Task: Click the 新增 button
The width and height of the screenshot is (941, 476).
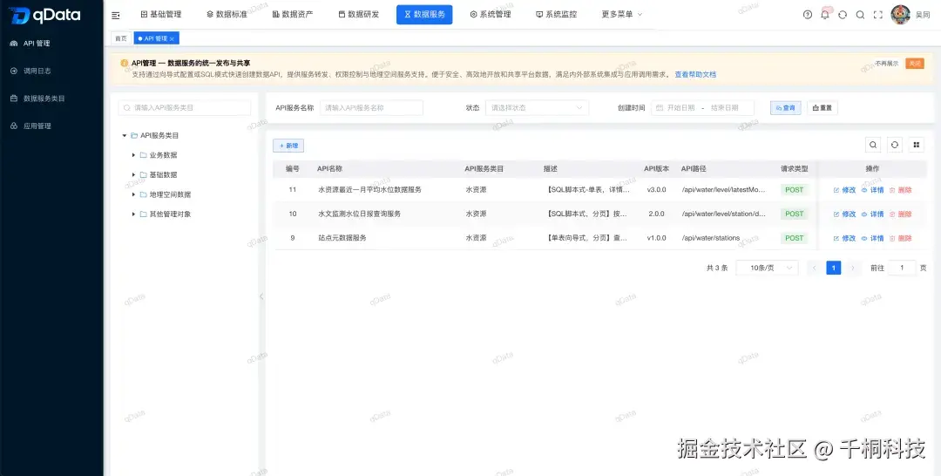Action: point(288,146)
